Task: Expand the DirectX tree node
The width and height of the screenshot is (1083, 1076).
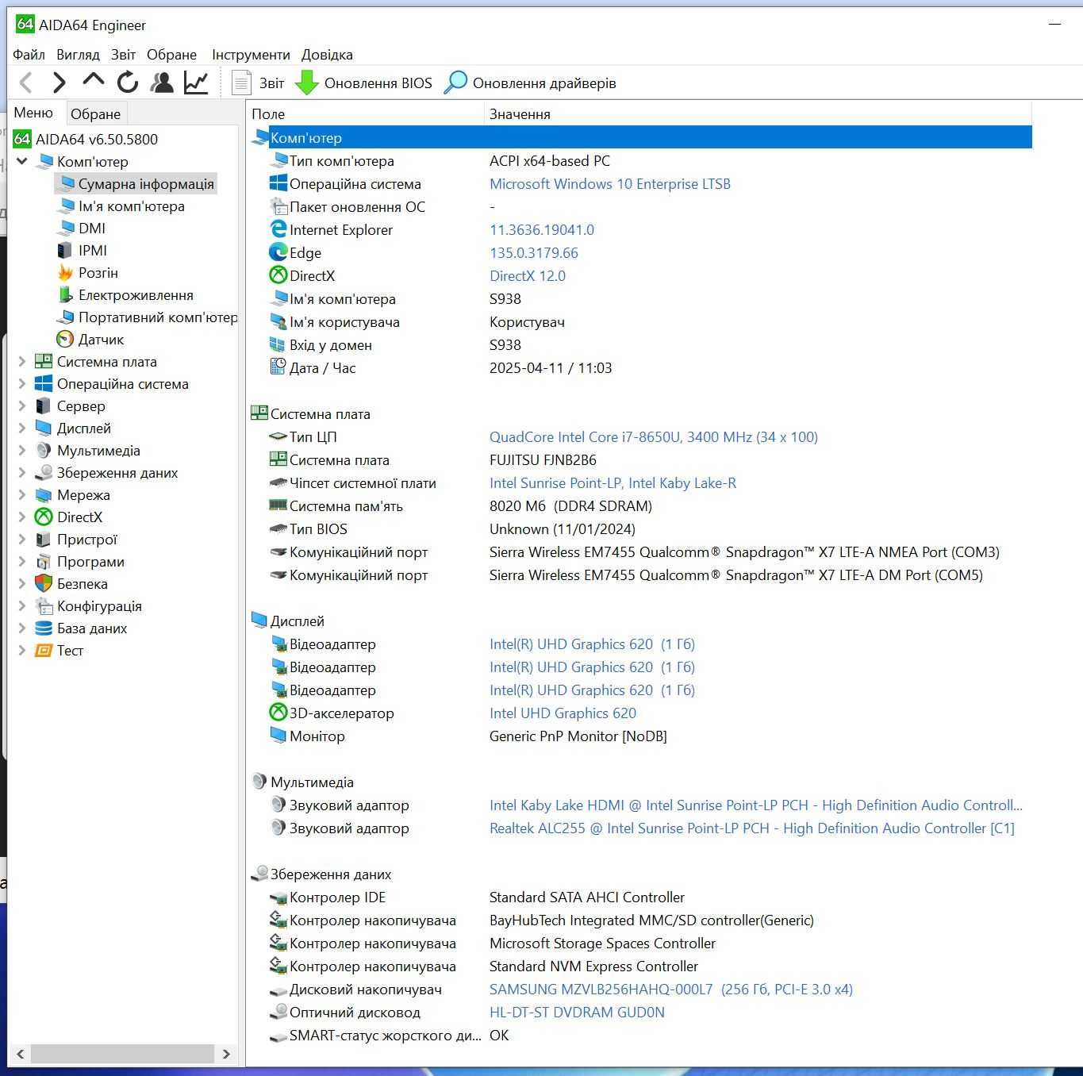Action: click(22, 517)
